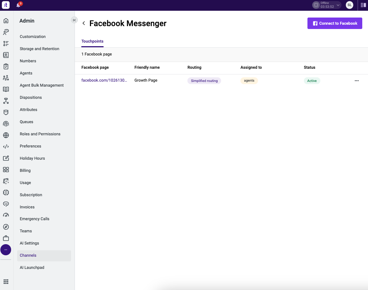368x290 pixels.
Task: Select the Touchpoints tab
Action: coord(92,41)
